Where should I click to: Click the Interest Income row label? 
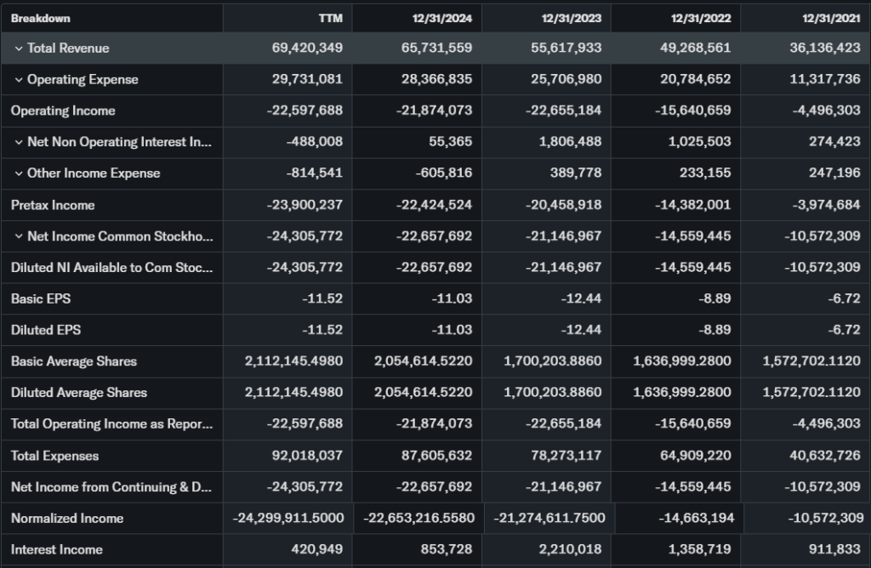click(x=57, y=549)
